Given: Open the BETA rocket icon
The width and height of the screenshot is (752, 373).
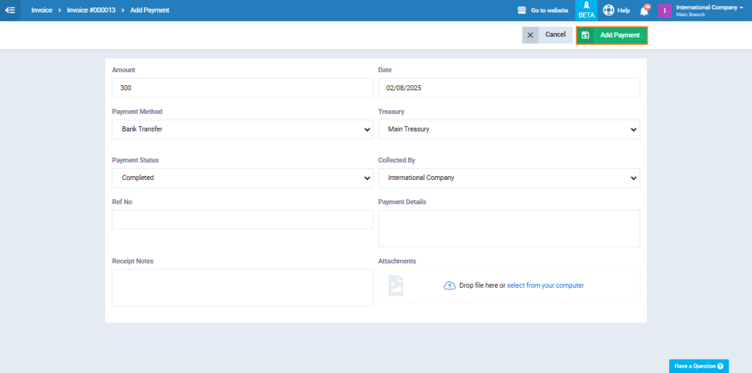Looking at the screenshot, I should pyautogui.click(x=586, y=5).
